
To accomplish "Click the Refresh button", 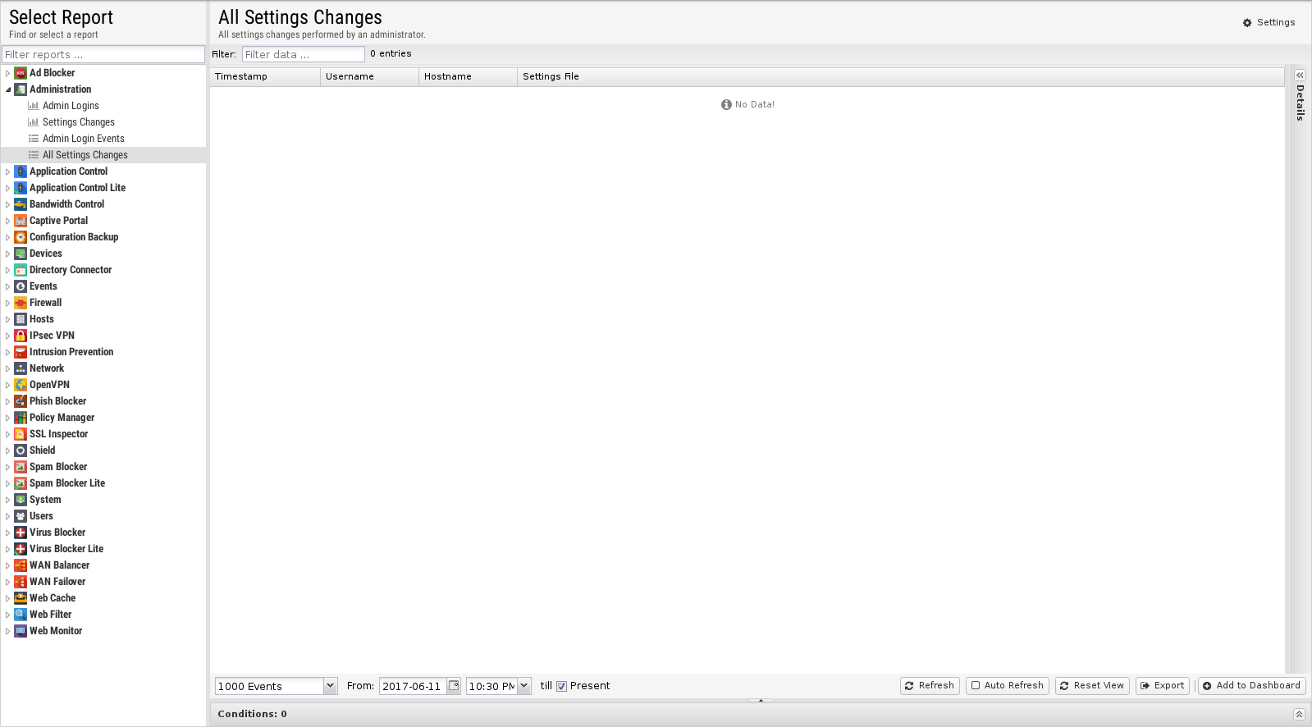I will [x=930, y=686].
